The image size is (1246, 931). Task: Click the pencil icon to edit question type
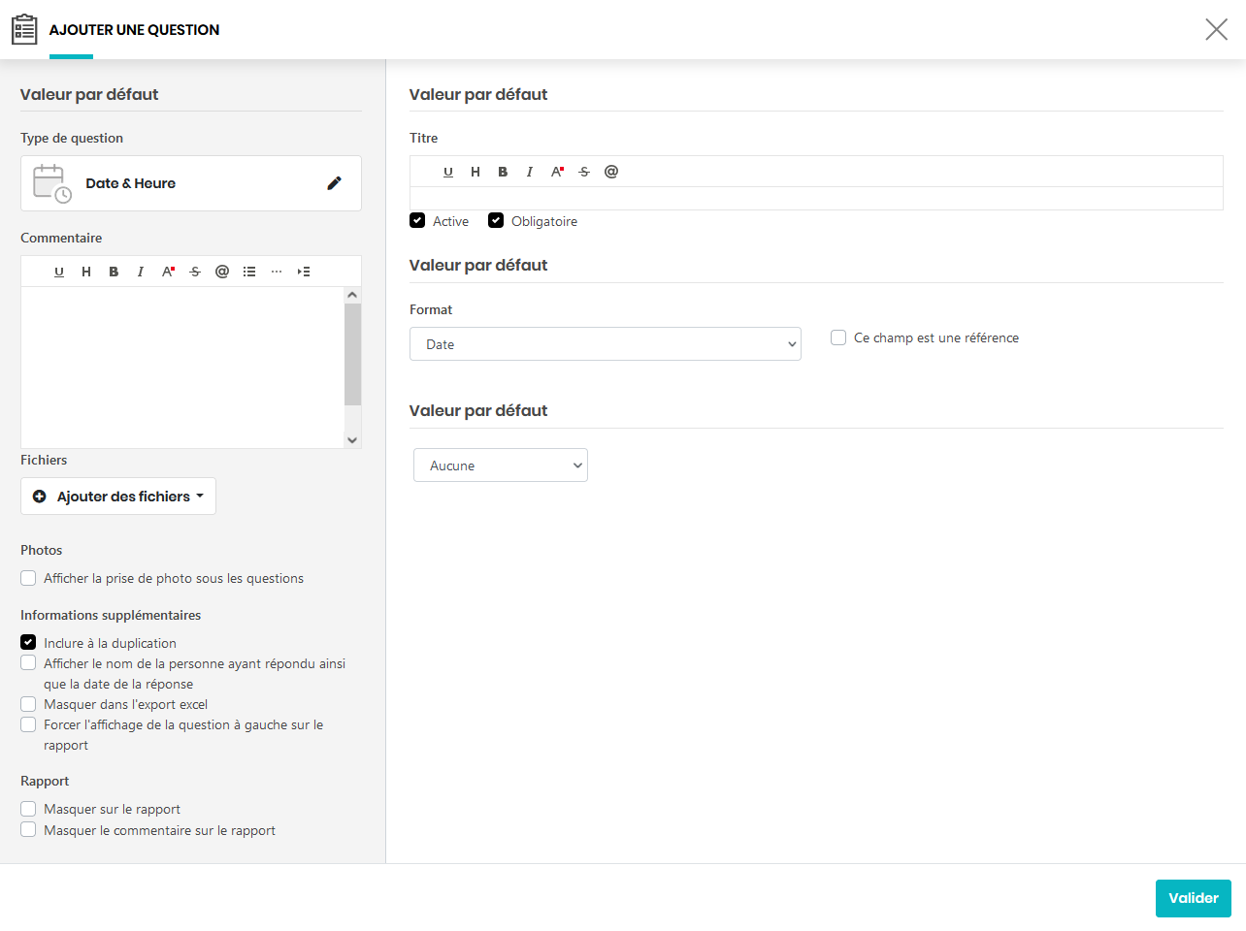tap(334, 183)
